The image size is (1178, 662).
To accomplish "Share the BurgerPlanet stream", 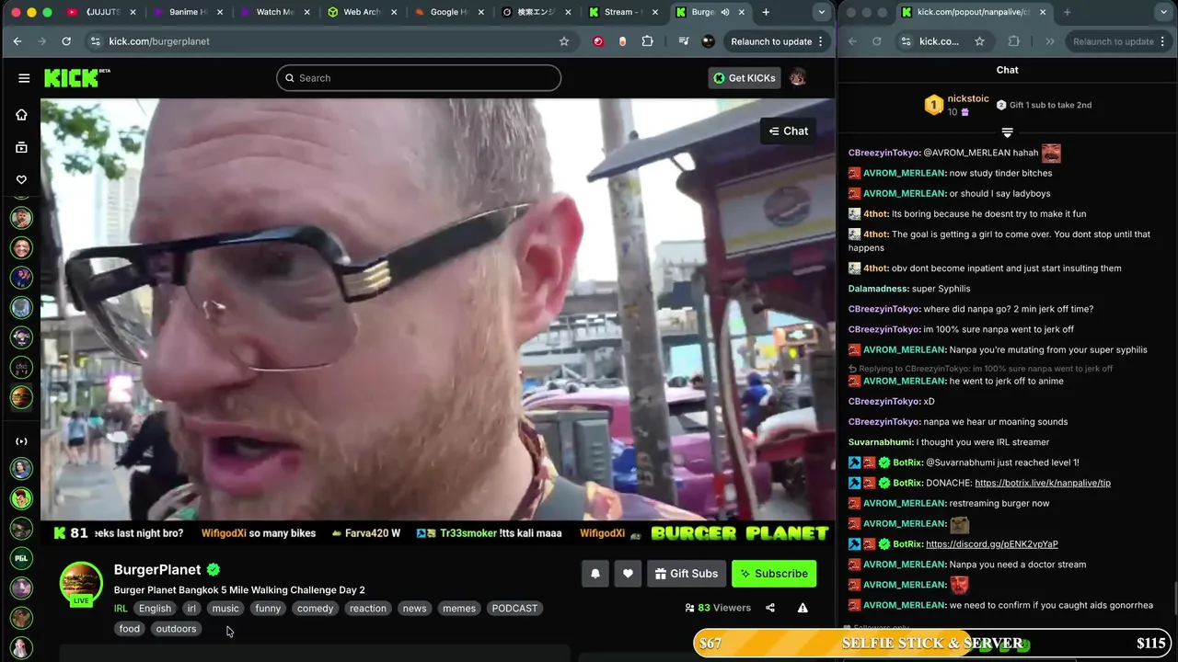I will click(770, 608).
